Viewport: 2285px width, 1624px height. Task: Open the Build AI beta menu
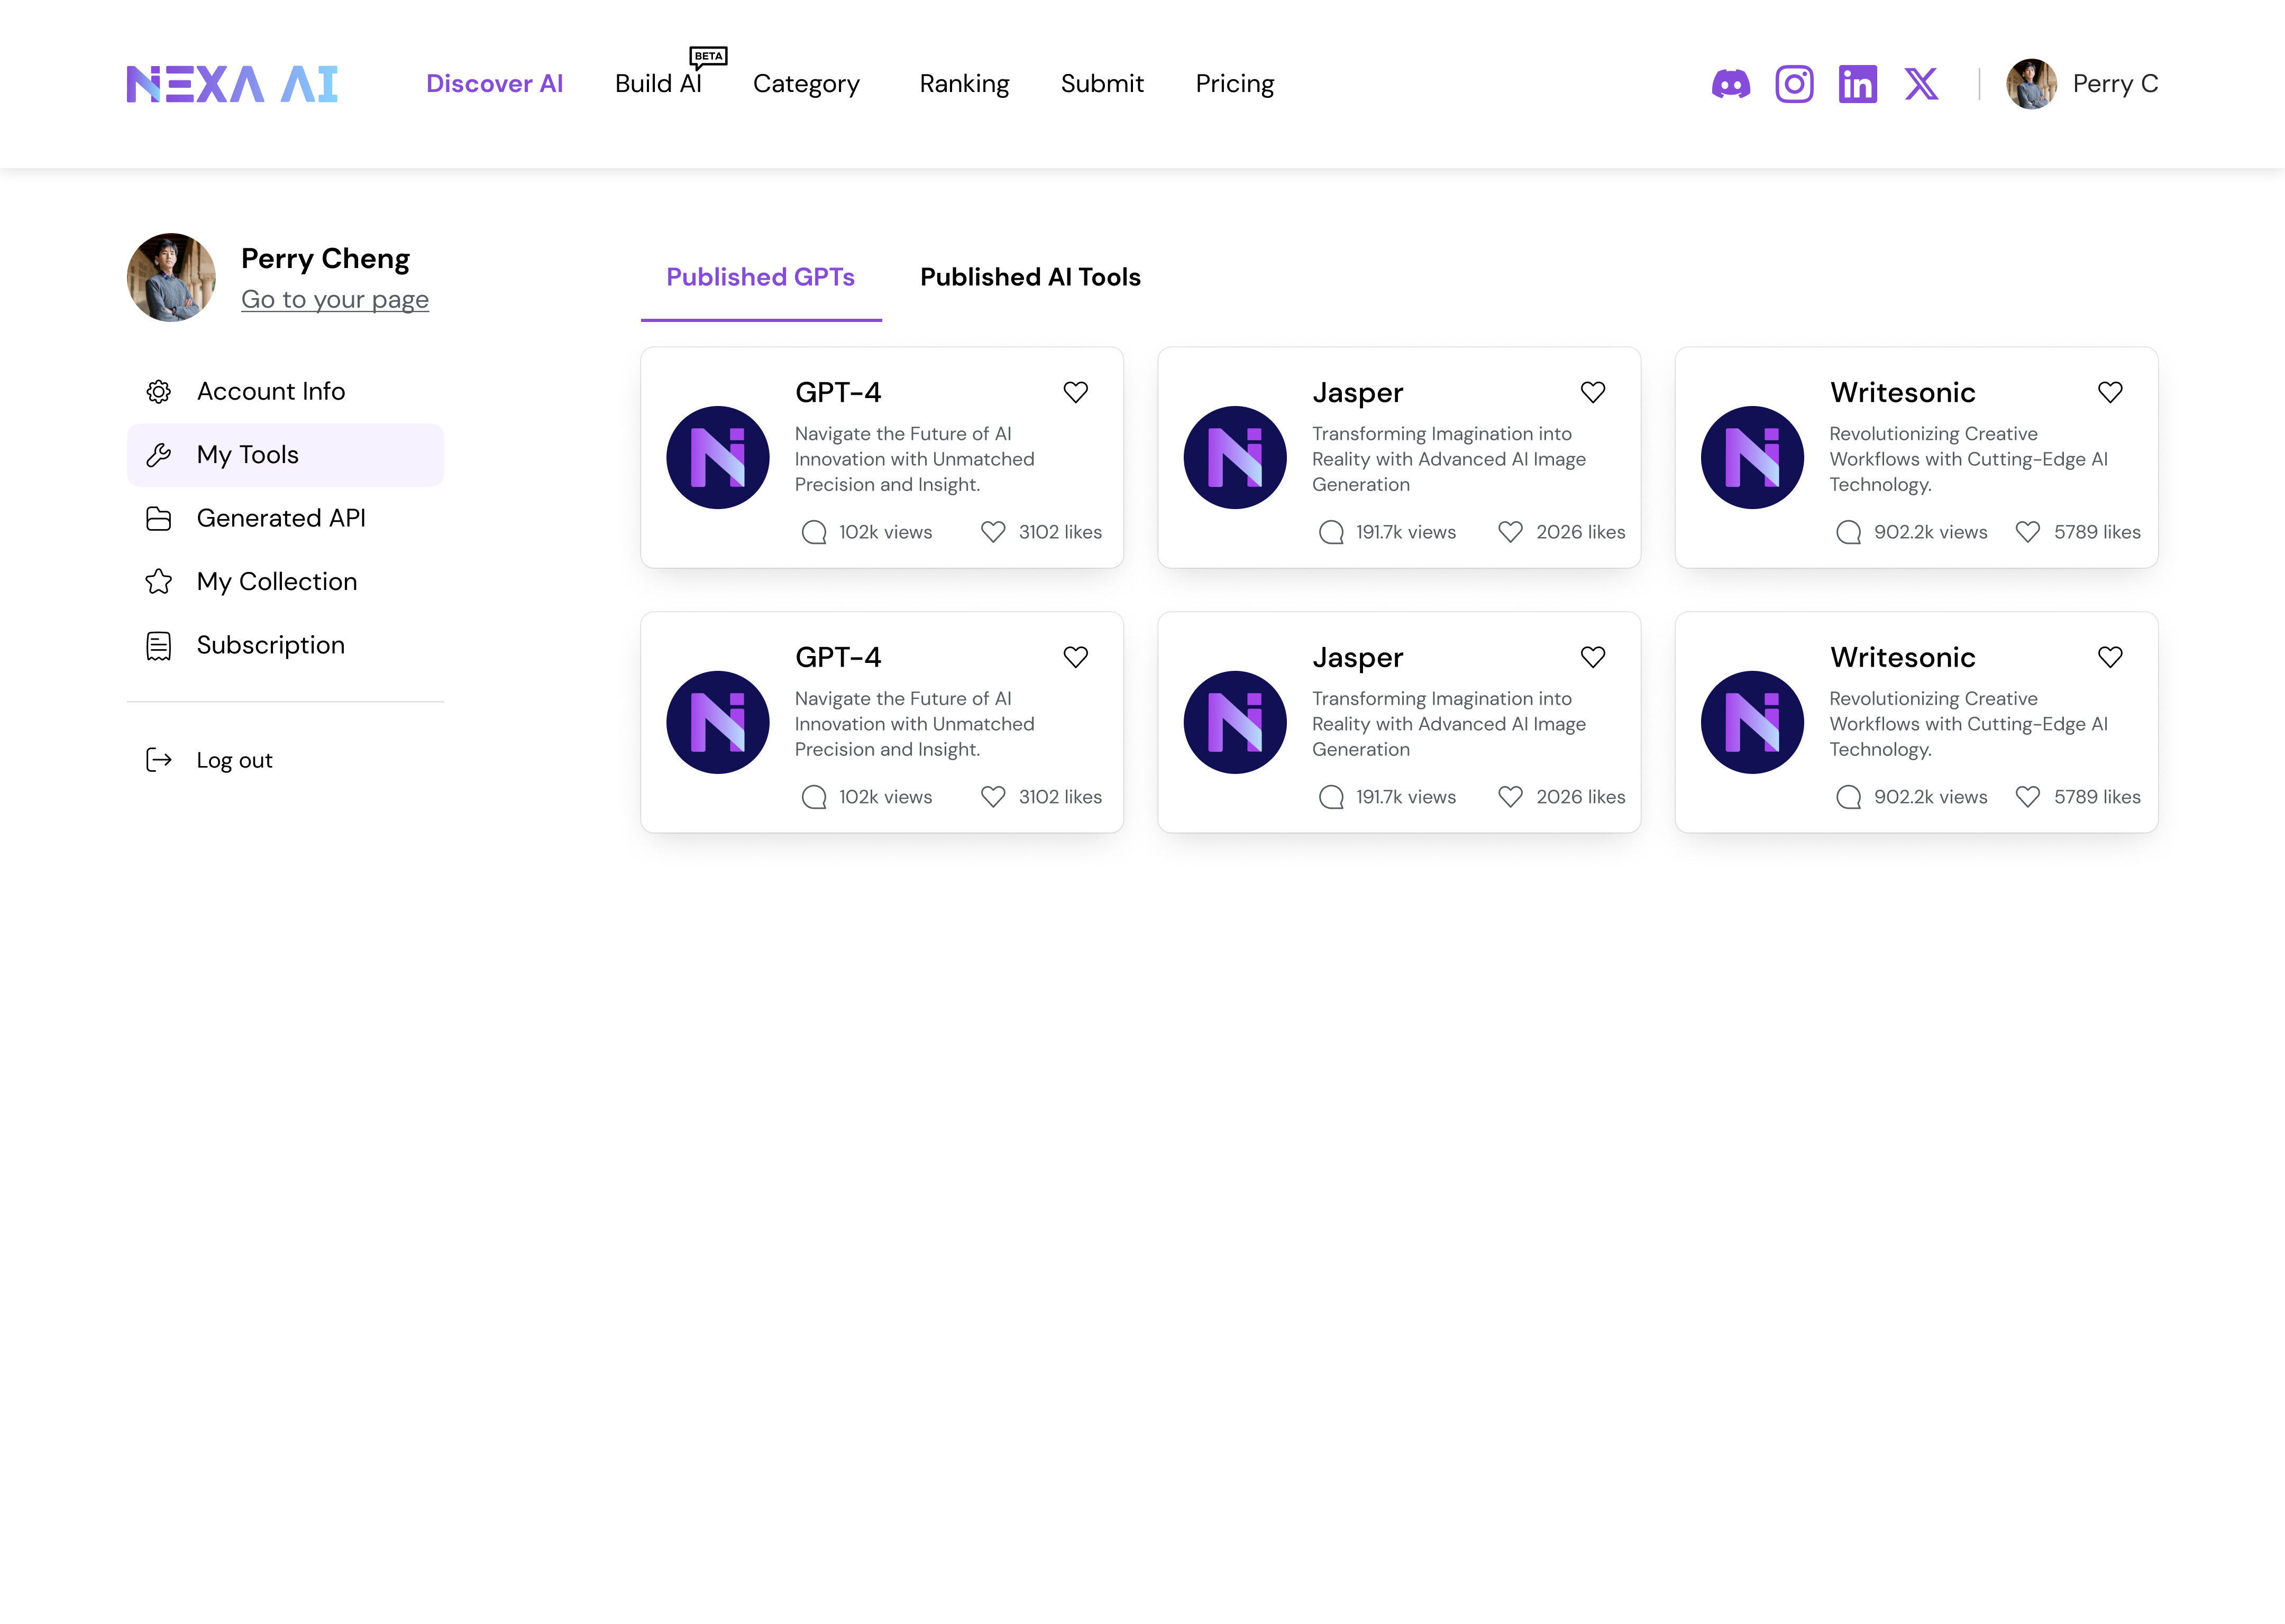(x=659, y=84)
